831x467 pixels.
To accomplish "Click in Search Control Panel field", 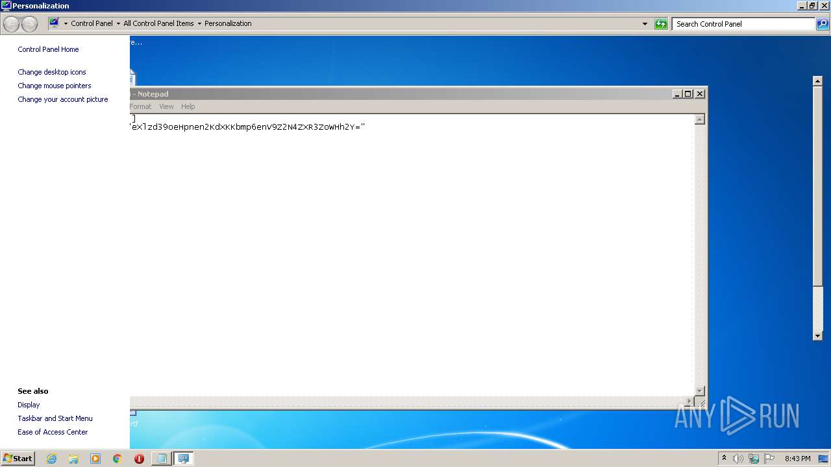I will tap(743, 24).
